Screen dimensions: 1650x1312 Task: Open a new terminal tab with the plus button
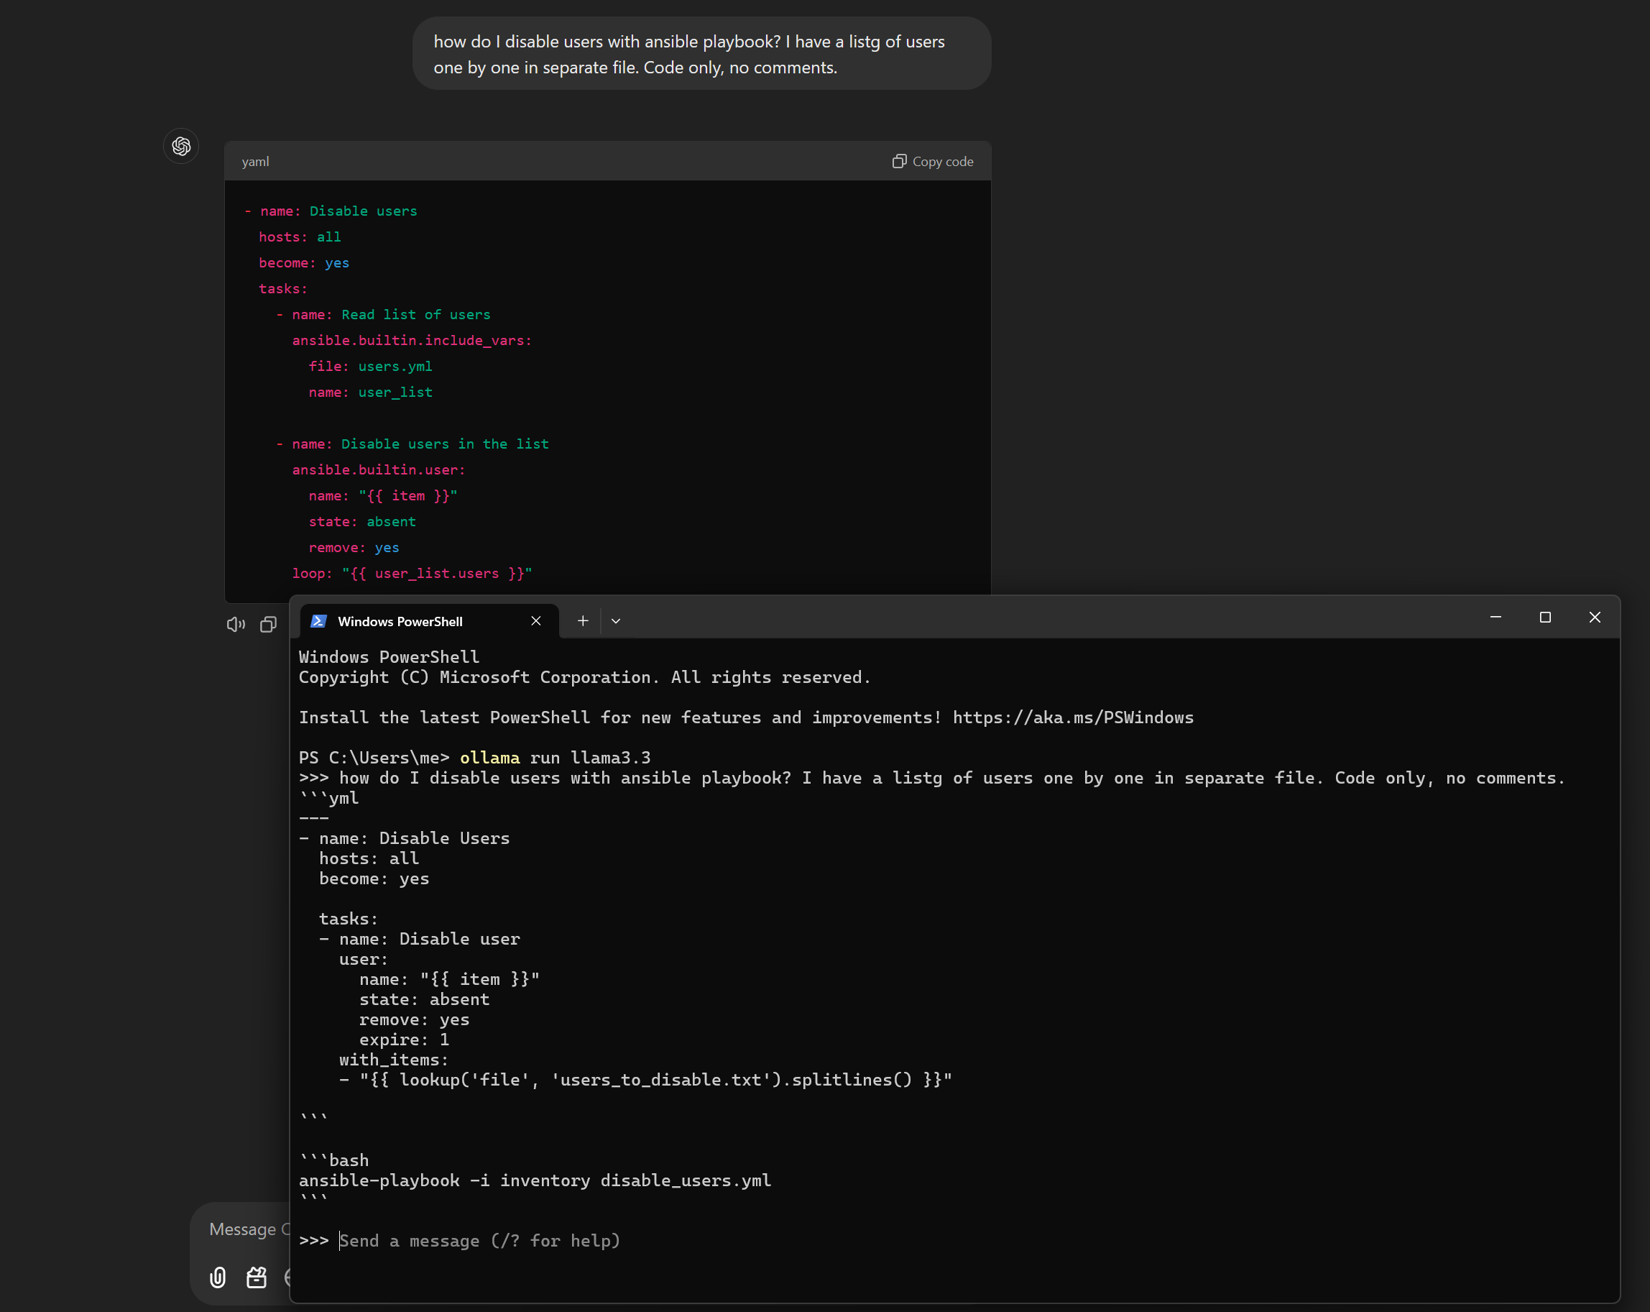(x=583, y=621)
